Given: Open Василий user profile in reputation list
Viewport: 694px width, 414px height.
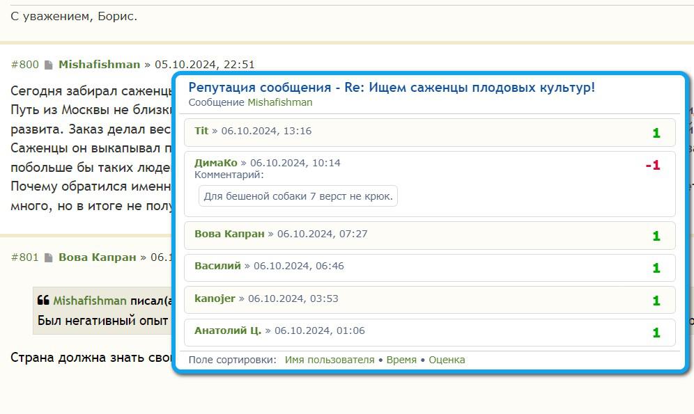Looking at the screenshot, I should tap(218, 266).
